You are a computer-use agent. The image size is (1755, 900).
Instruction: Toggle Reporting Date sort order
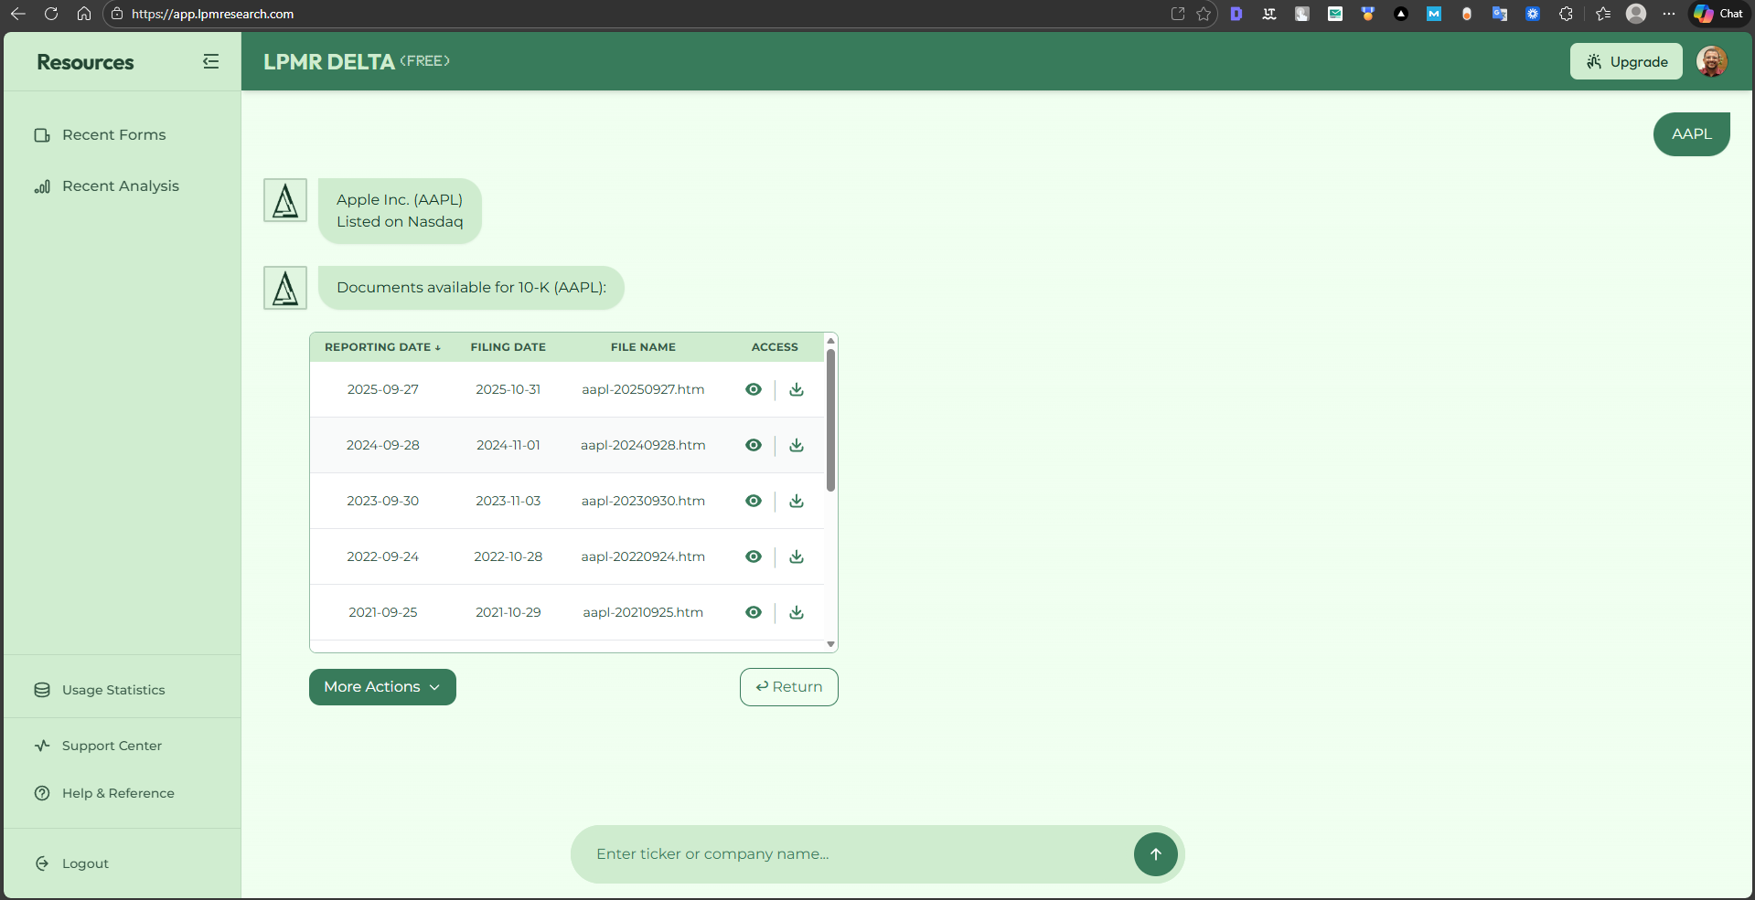pos(381,347)
